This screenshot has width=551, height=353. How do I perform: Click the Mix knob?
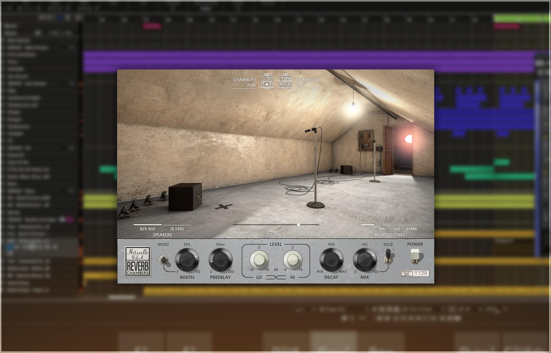click(x=365, y=260)
